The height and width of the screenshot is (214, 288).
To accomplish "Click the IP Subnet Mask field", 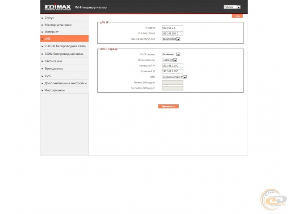I will (172, 33).
